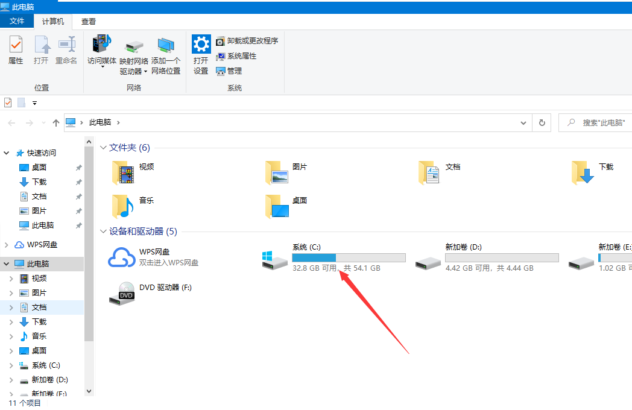Screen dimensions: 632x410
Task: Switch to the 计算机 tab
Action: click(x=53, y=21)
